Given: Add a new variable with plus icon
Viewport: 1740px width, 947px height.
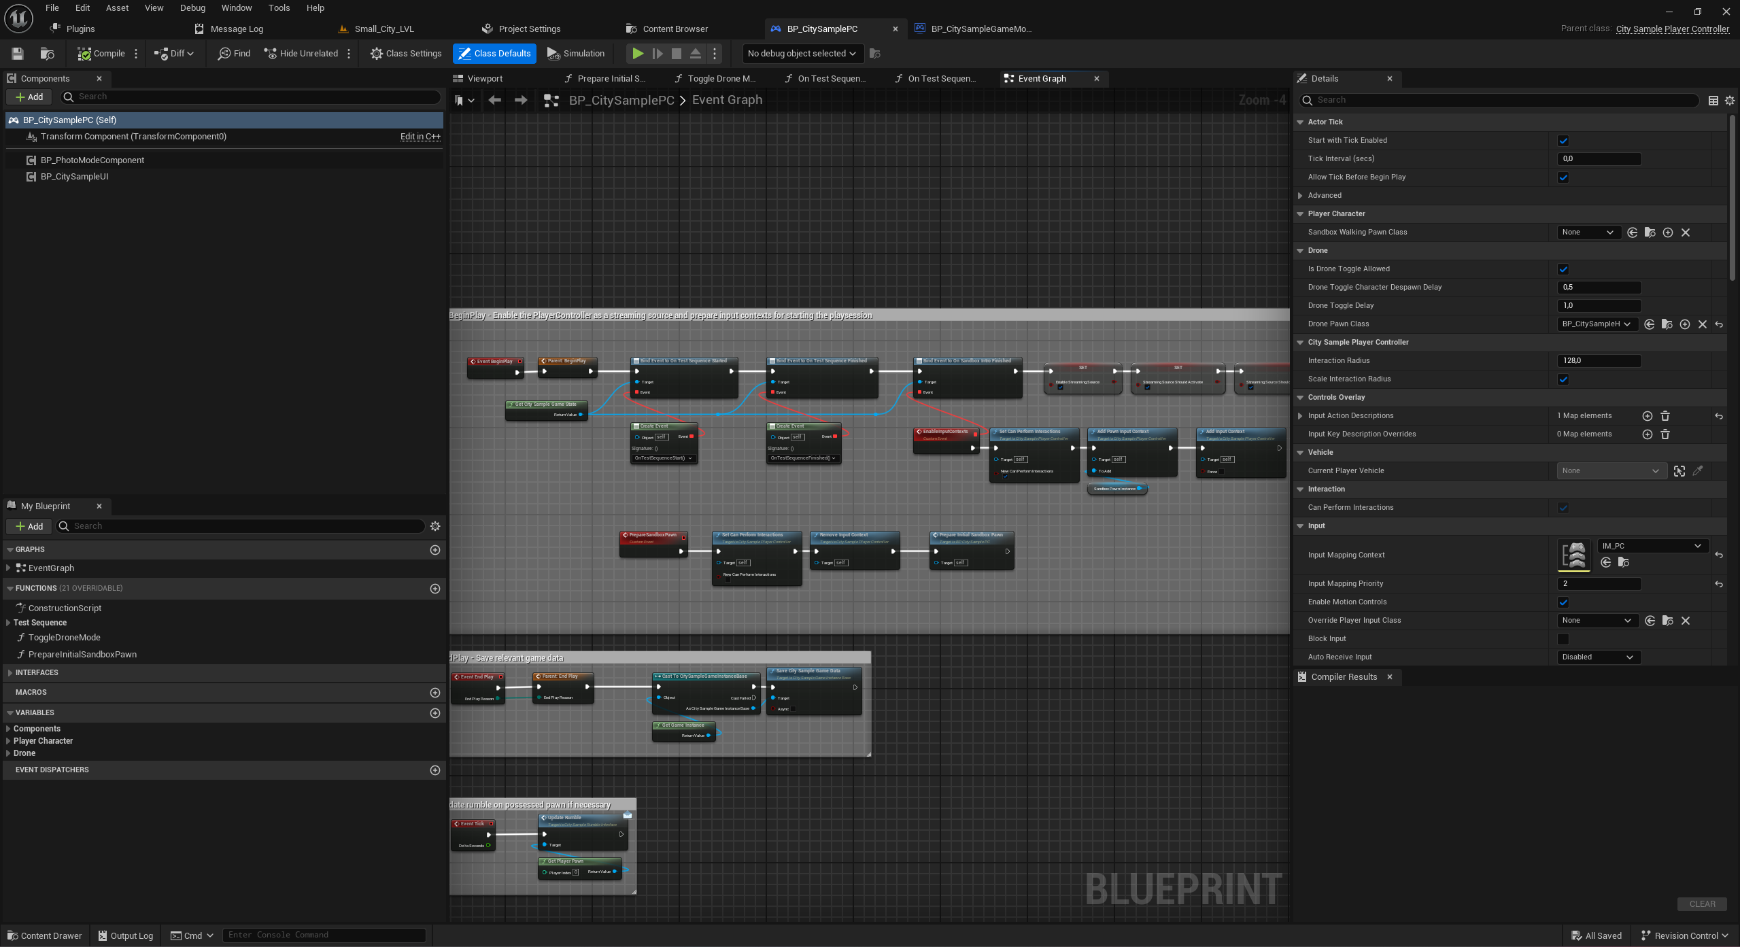Looking at the screenshot, I should (x=435, y=713).
